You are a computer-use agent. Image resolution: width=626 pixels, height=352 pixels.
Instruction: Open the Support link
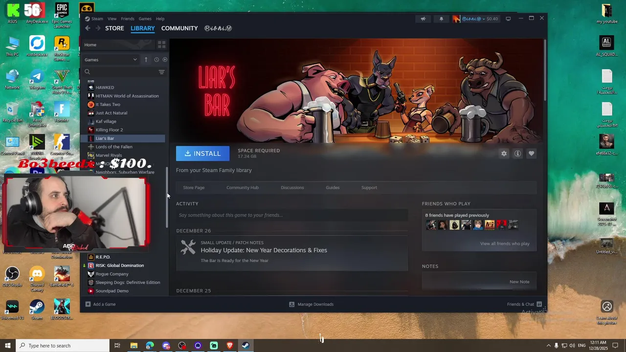(369, 187)
